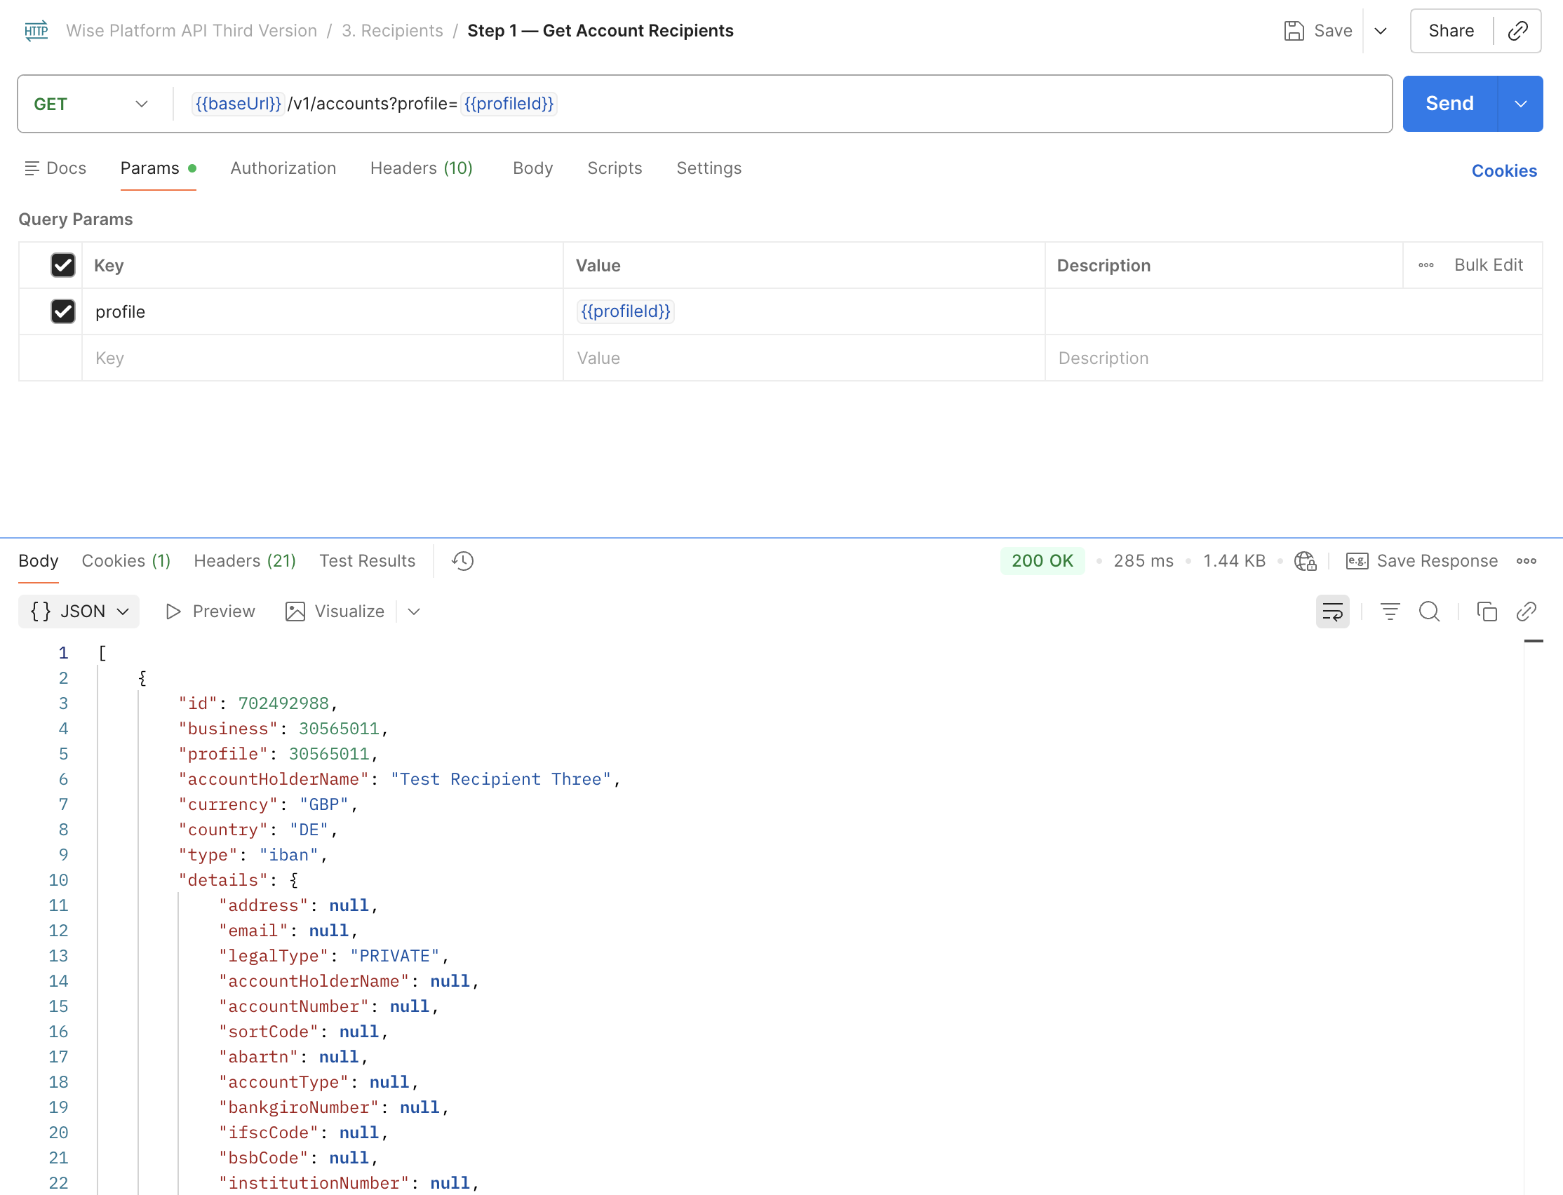Click the 1.44 KB response size
Image resolution: width=1563 pixels, height=1195 pixels.
coord(1233,560)
